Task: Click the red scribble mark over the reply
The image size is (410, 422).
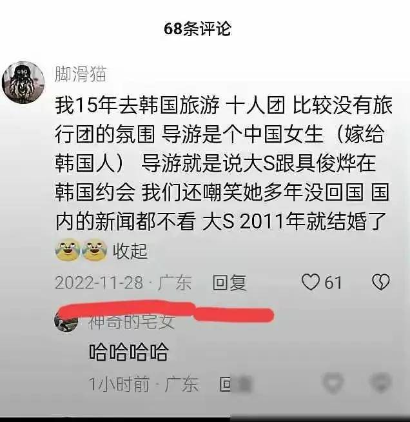Action: (166, 311)
